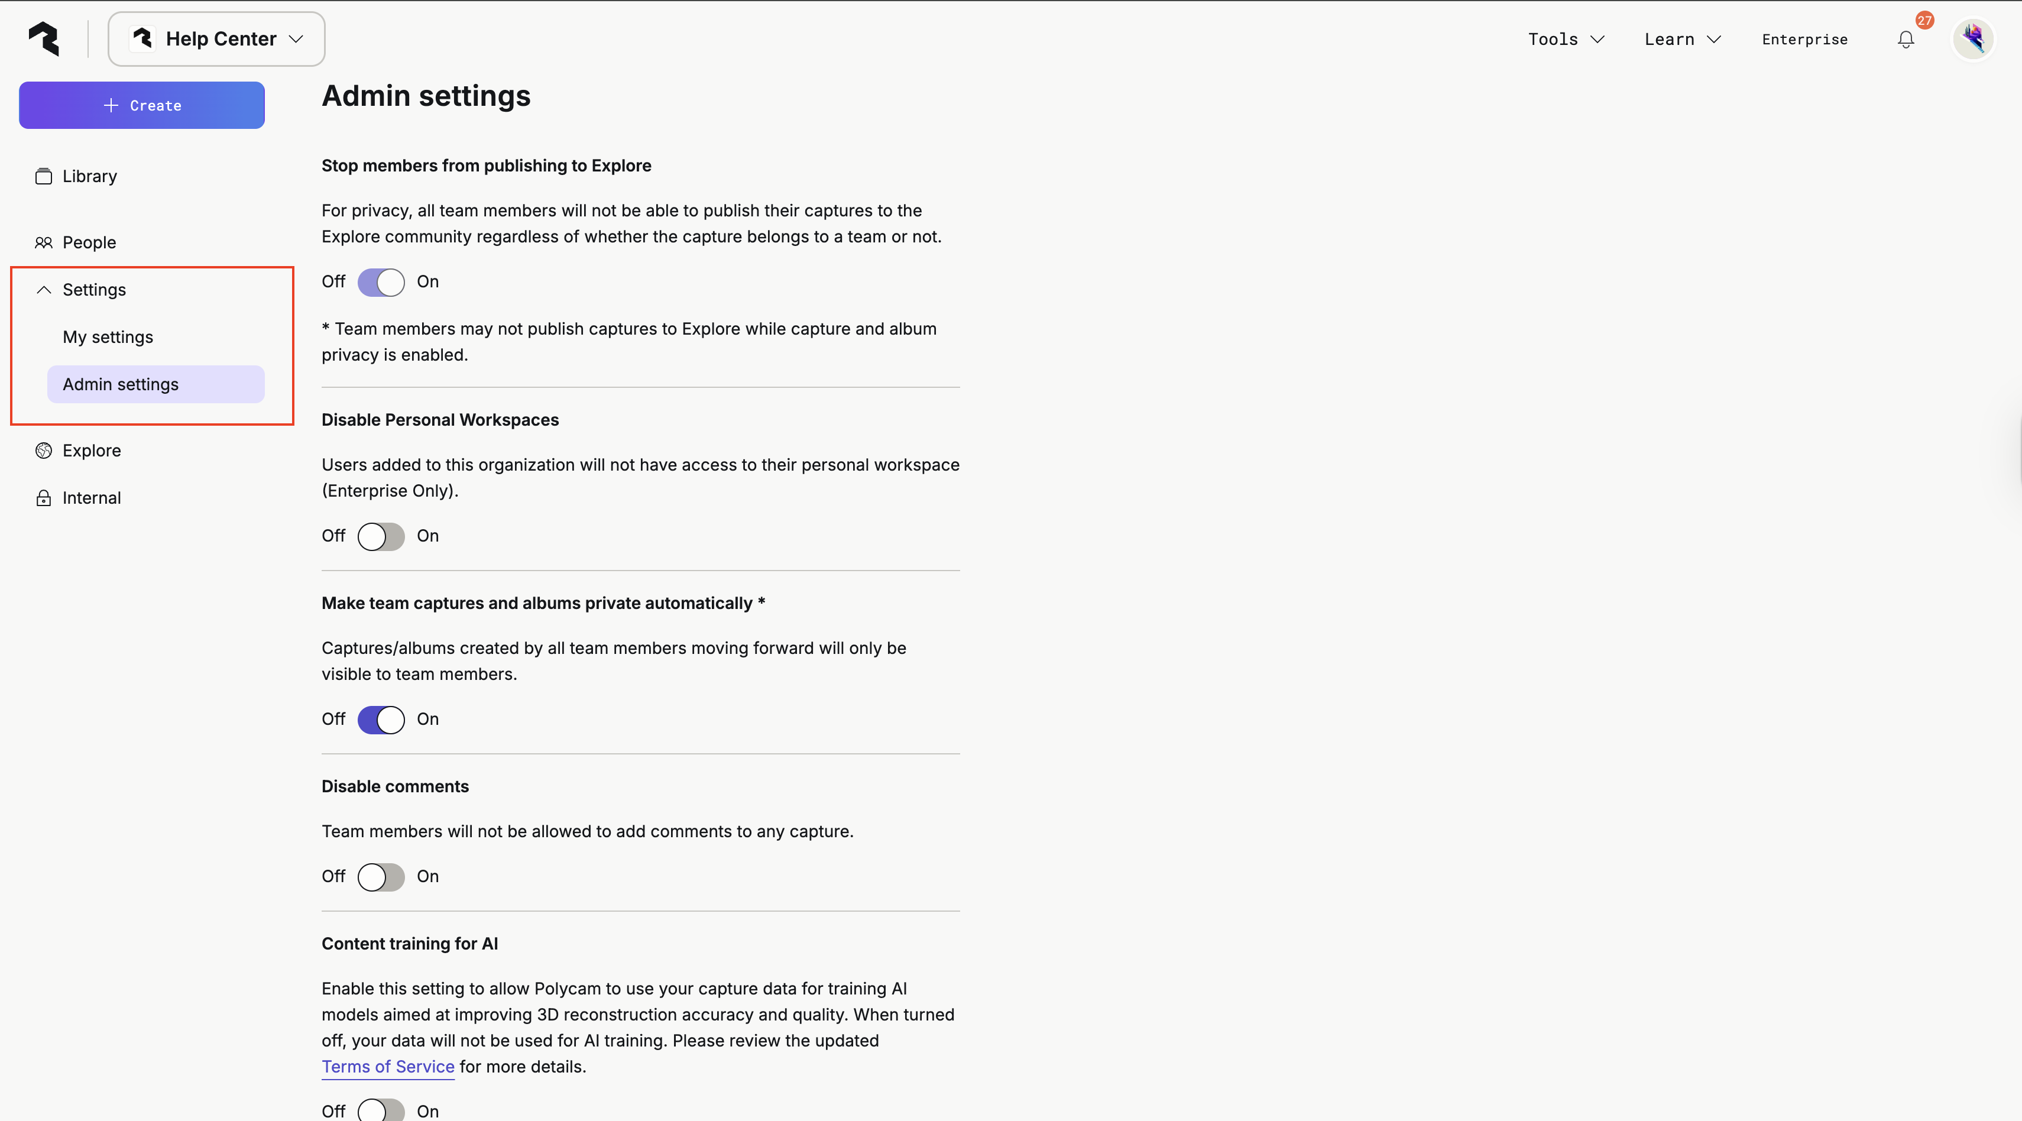
Task: Click the Library folder icon
Action: [44, 177]
